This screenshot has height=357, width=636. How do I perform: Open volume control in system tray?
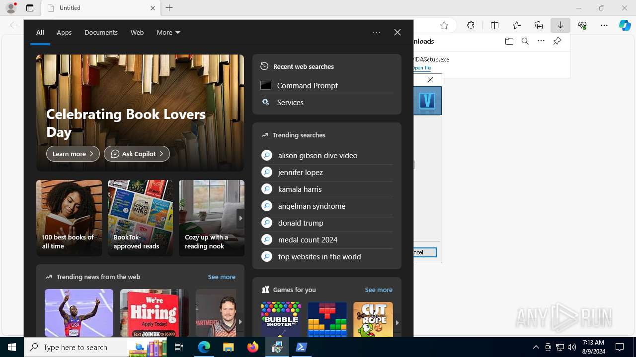click(571, 347)
